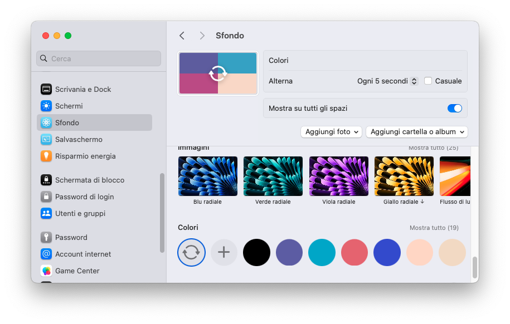Select the Giallo radiale wallpaper thumbnail
This screenshot has width=510, height=324.
tap(404, 176)
